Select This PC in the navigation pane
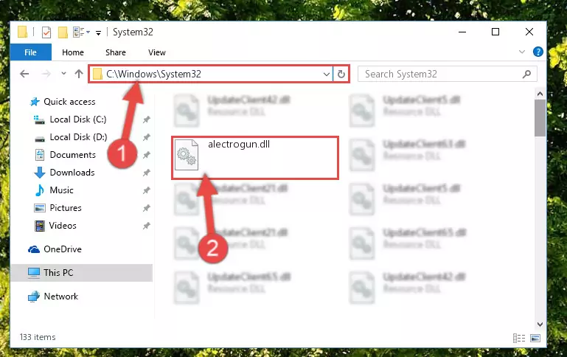Screen dimensions: 567x357 (x=81, y=272)
